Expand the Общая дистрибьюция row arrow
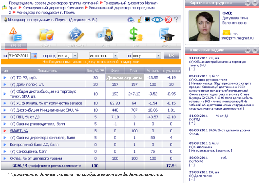 coord(5,94)
